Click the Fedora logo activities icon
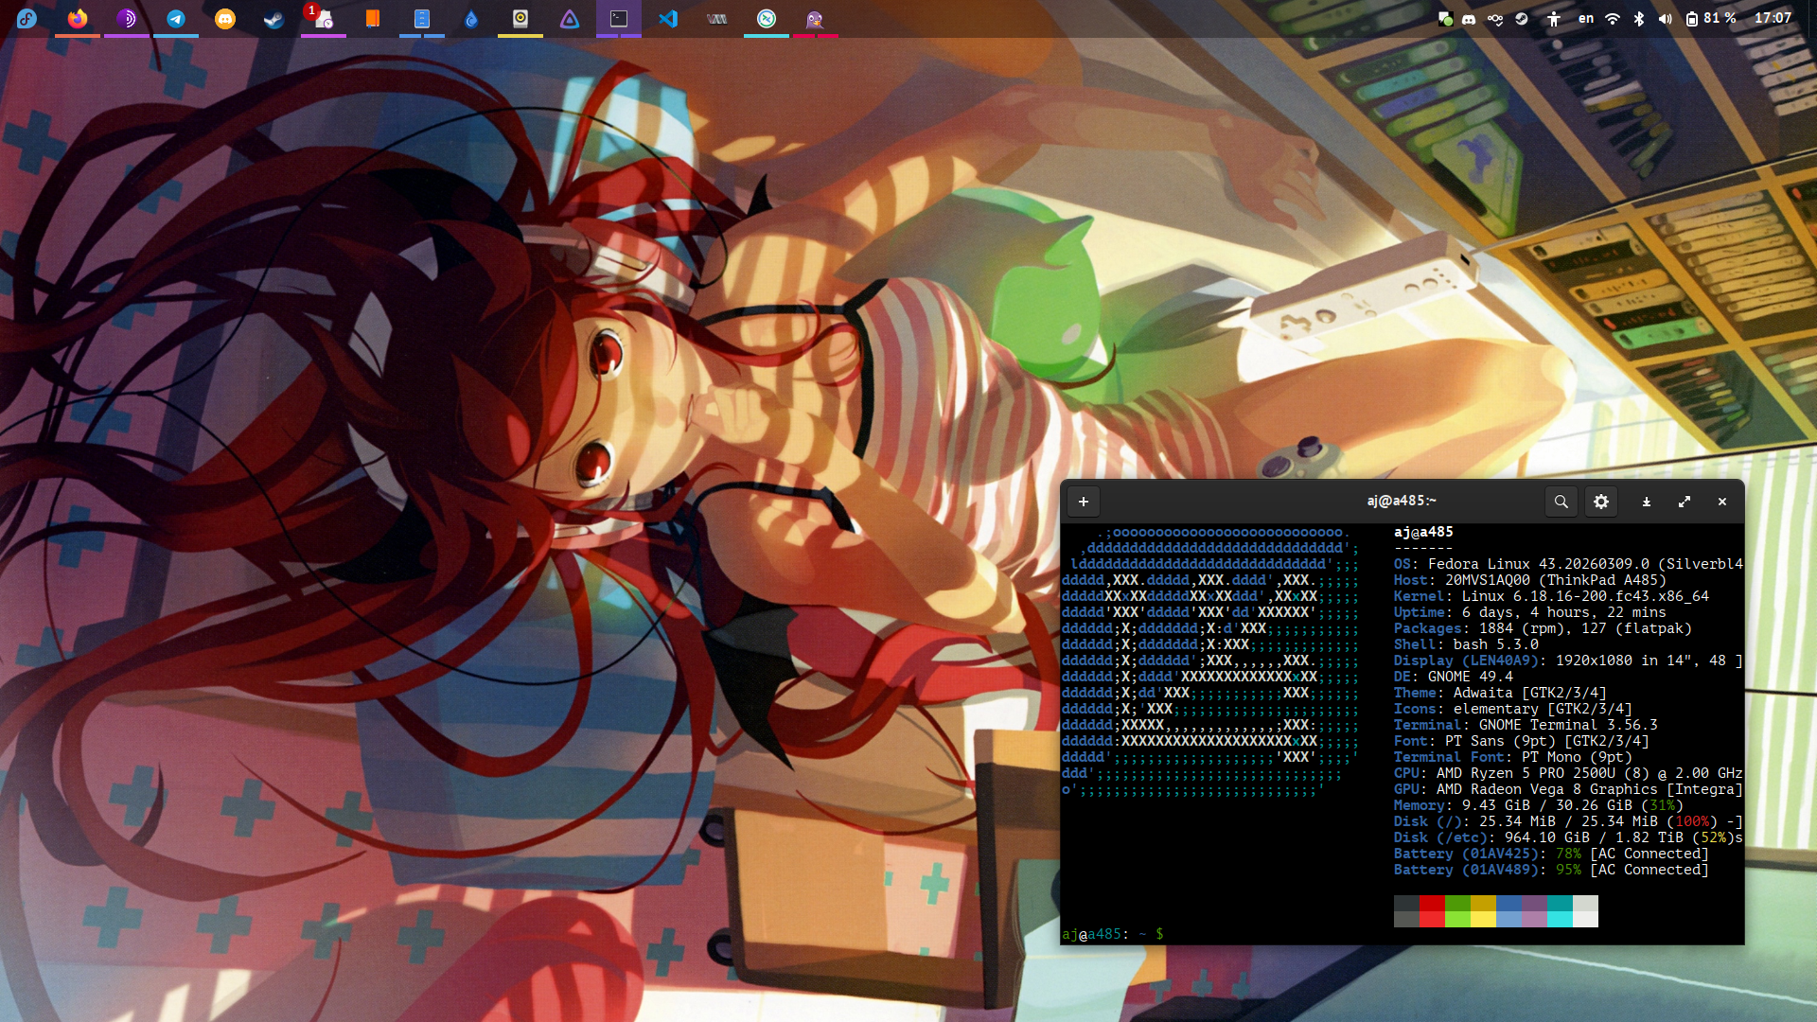The image size is (1817, 1022). 26,19
